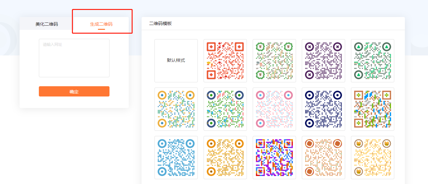Select the yellow-ring blue-dot QR template

(176, 109)
